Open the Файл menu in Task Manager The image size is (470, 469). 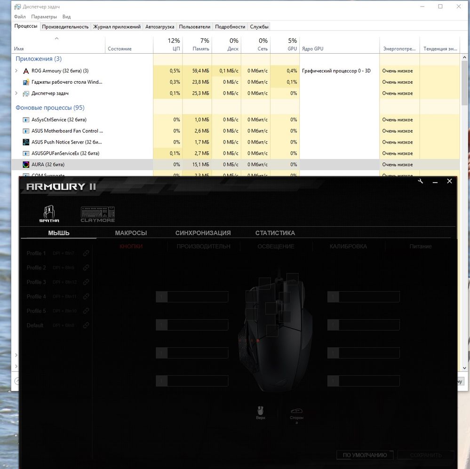[20, 17]
